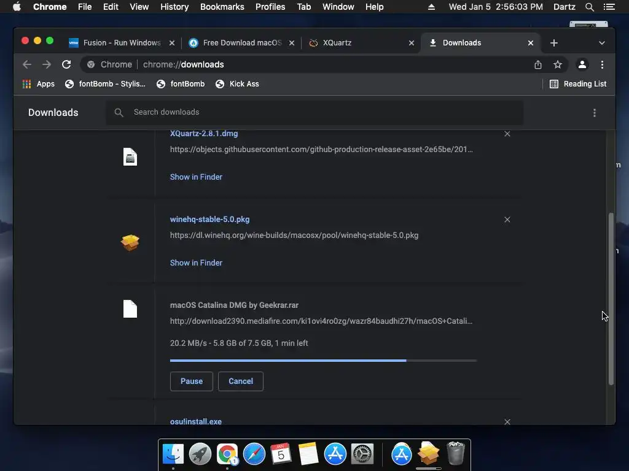Image resolution: width=629 pixels, height=471 pixels.
Task: Close the Fusion - Run Windows tab
Action: [x=172, y=43]
